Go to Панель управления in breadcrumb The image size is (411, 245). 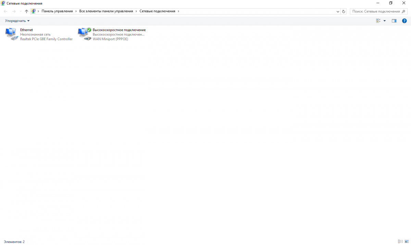point(57,11)
